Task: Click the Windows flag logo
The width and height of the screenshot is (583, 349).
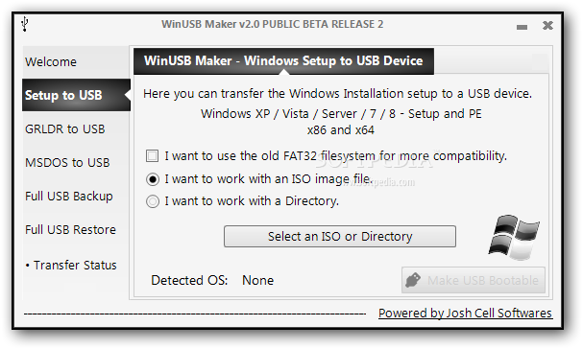Action: (x=514, y=237)
